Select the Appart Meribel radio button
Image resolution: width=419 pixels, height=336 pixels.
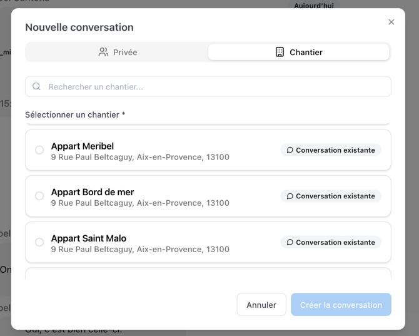(x=39, y=150)
